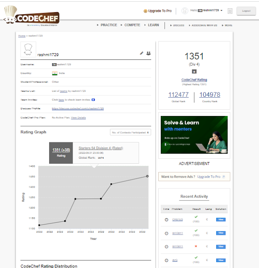Image resolution: width=259 pixels, height=268 pixels.
Task: Click the Upgrade To Pro coin icon
Action: 145,11
